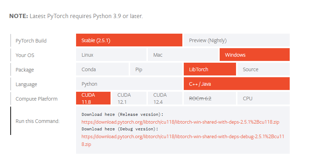
Task: Click the Run this Command label
Action: [37, 121]
